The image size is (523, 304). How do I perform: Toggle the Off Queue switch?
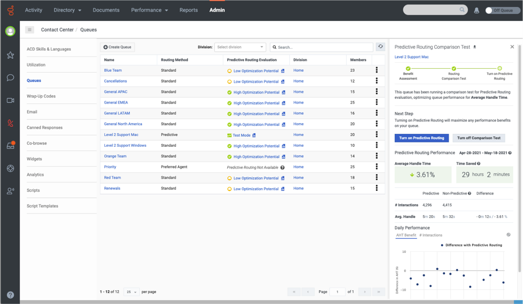pos(489,10)
